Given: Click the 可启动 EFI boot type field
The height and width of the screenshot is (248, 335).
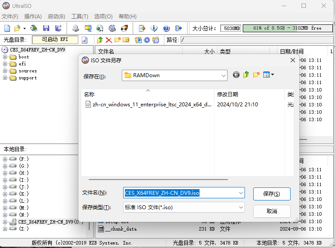Looking at the screenshot, I should [x=55, y=40].
